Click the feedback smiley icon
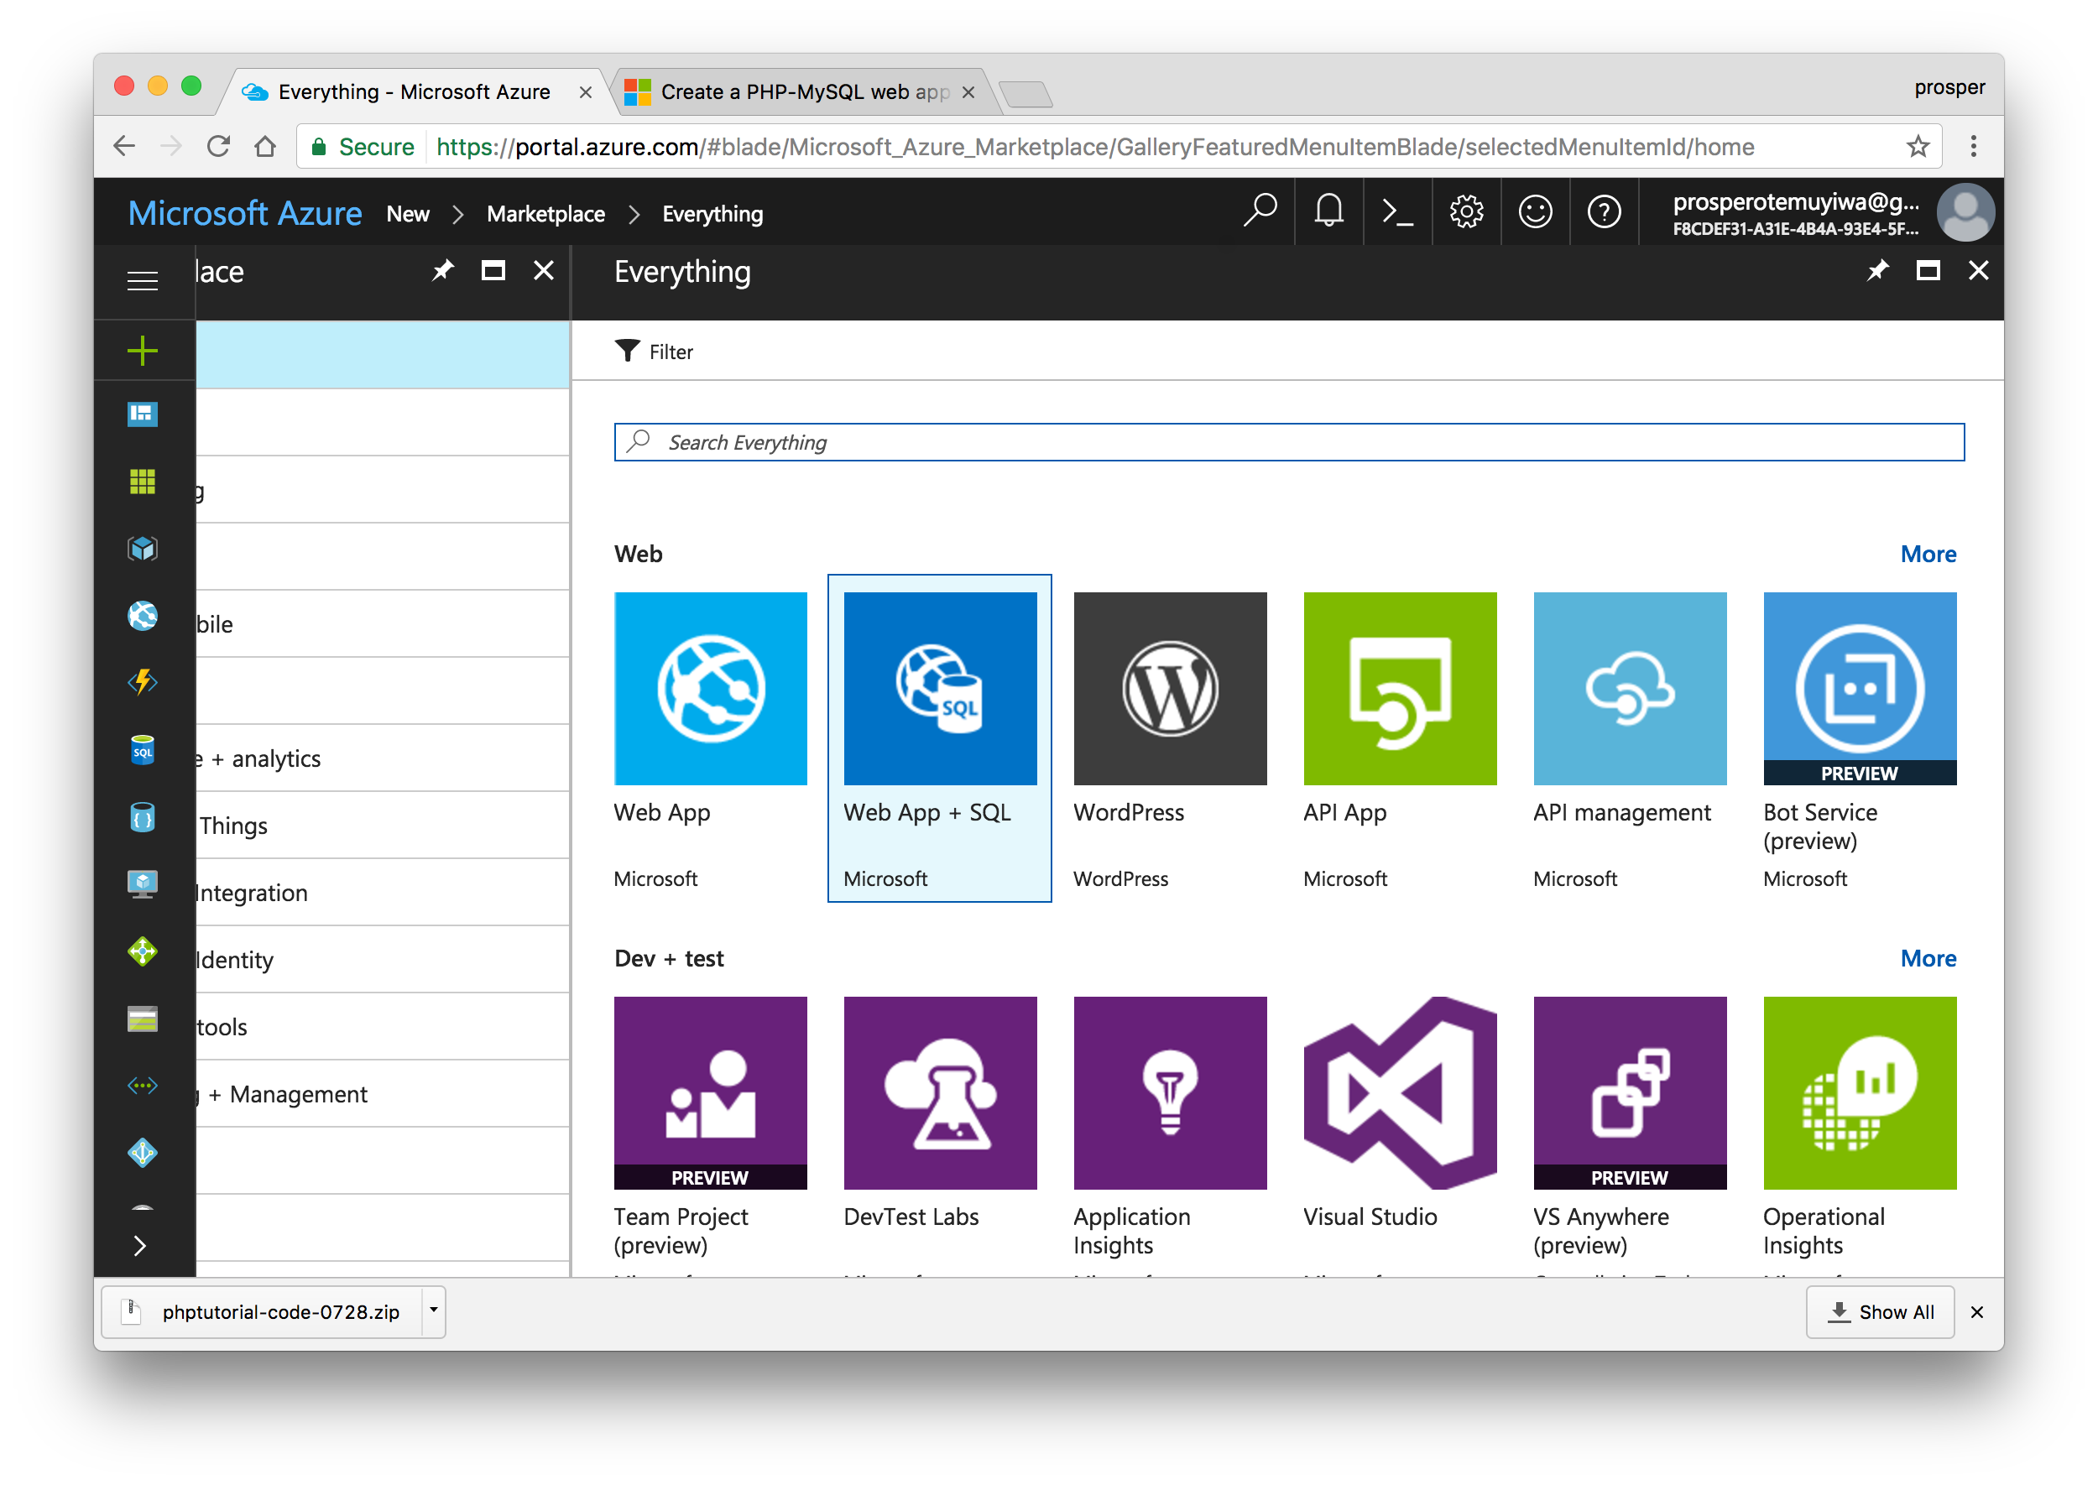The image size is (2098, 1485). [1535, 212]
